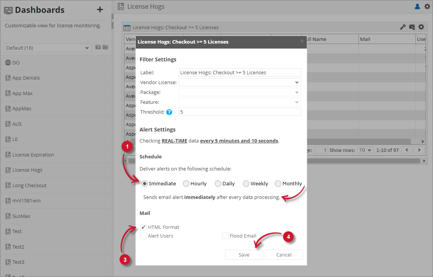The image size is (433, 277).
Task: Open the Feature dropdown
Action: [x=240, y=102]
